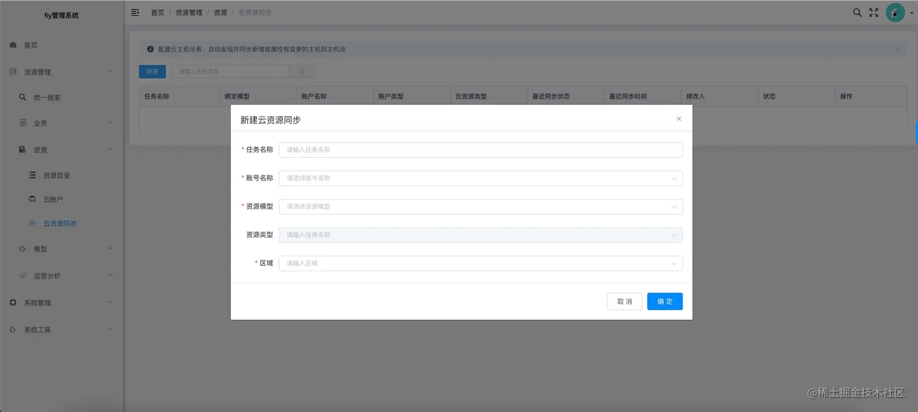Click the sidebar collapse hamburger icon
The width and height of the screenshot is (918, 412).
click(x=135, y=12)
